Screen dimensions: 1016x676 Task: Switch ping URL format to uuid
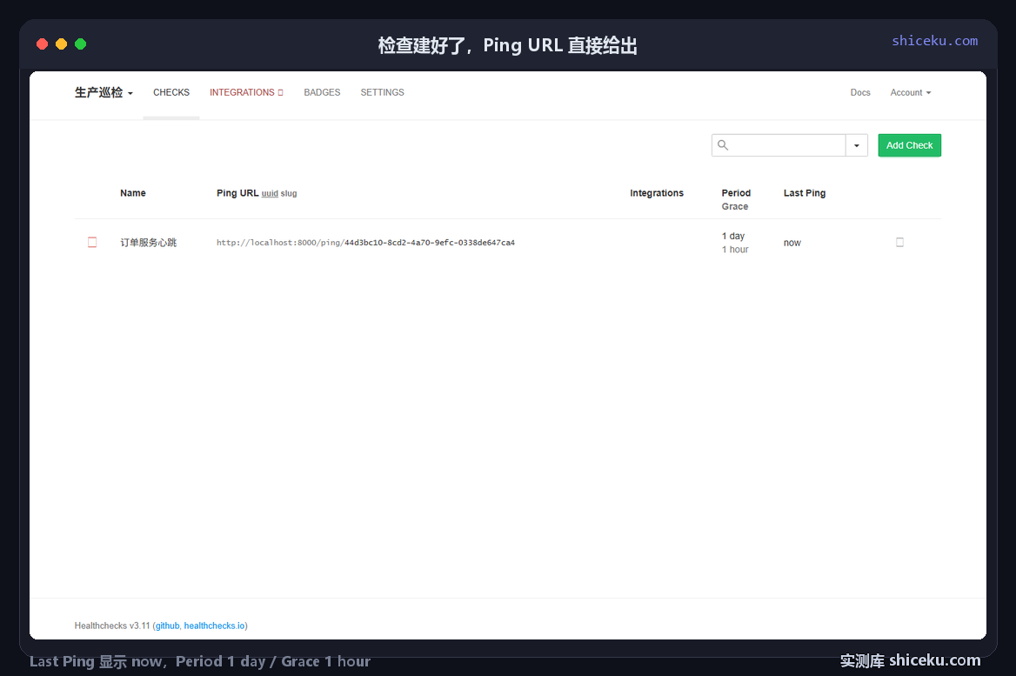click(270, 194)
